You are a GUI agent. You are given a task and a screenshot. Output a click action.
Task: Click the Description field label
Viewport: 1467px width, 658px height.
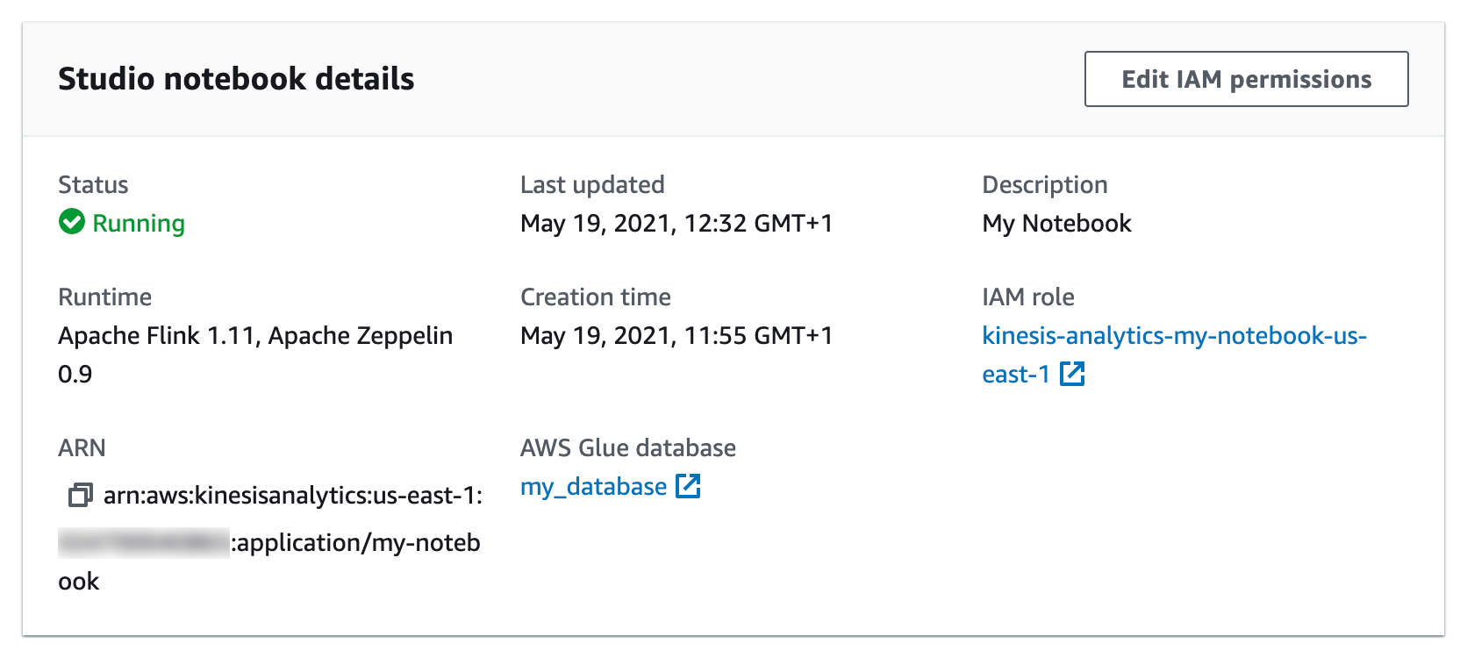[1044, 185]
